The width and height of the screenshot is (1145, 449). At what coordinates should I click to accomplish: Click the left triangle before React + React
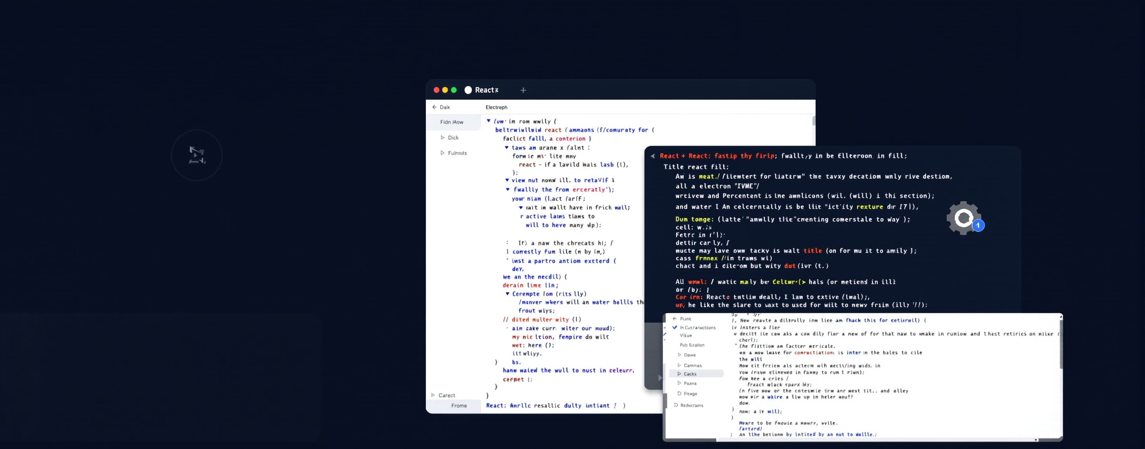point(652,156)
